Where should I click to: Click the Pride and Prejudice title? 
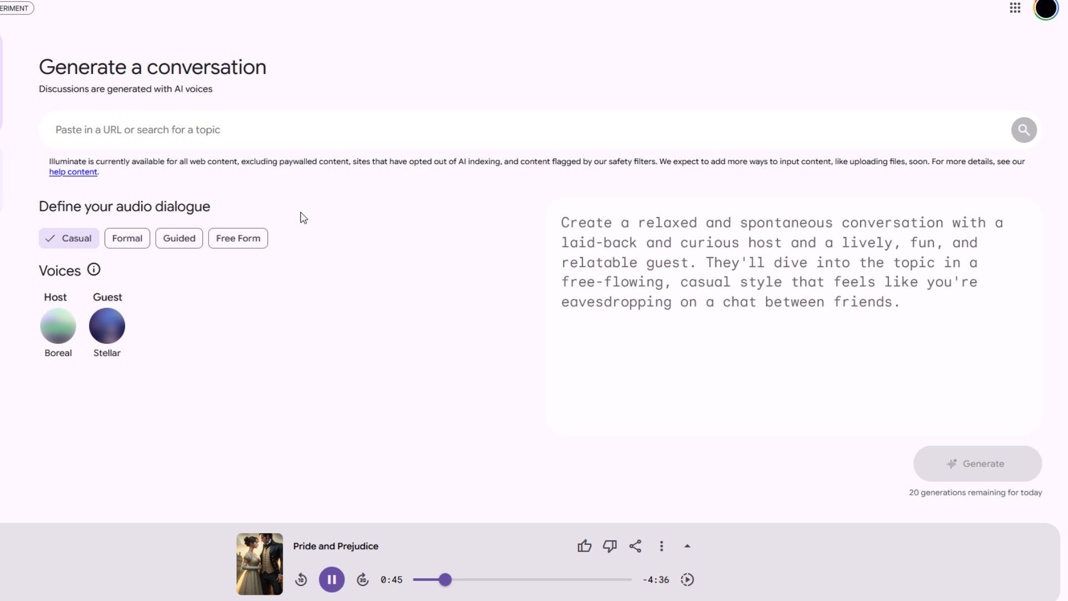335,546
